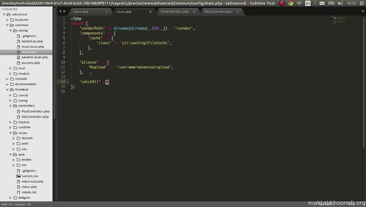Image resolution: width=366 pixels, height=207 pixels.
Task: Click the left tab scroll arrow
Action: (x=60, y=12)
